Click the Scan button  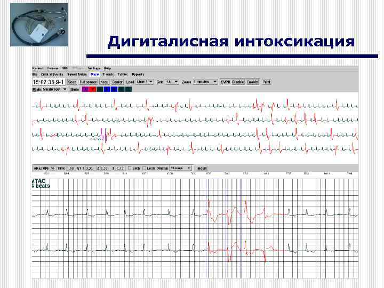72,82
